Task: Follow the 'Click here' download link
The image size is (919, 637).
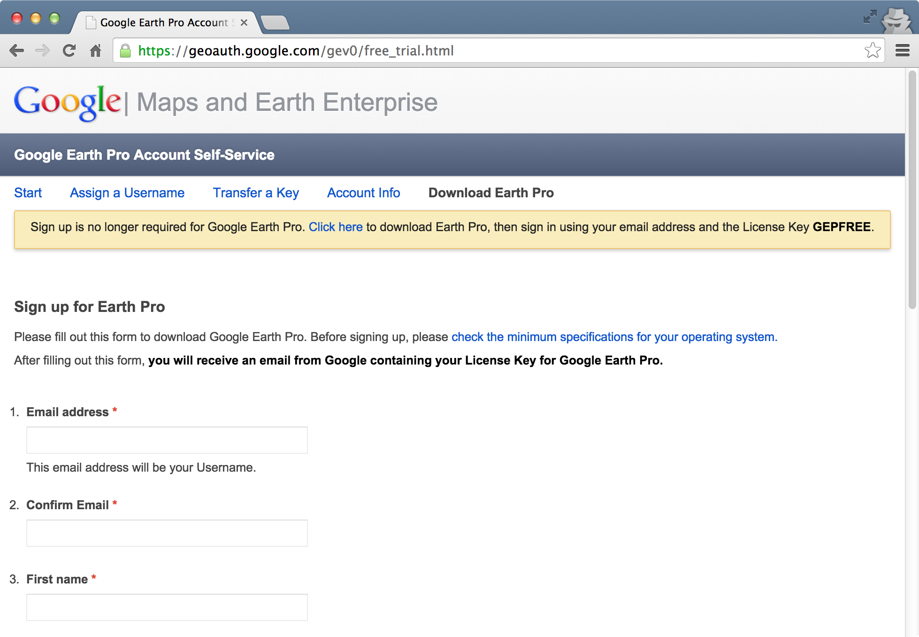Action: click(336, 227)
